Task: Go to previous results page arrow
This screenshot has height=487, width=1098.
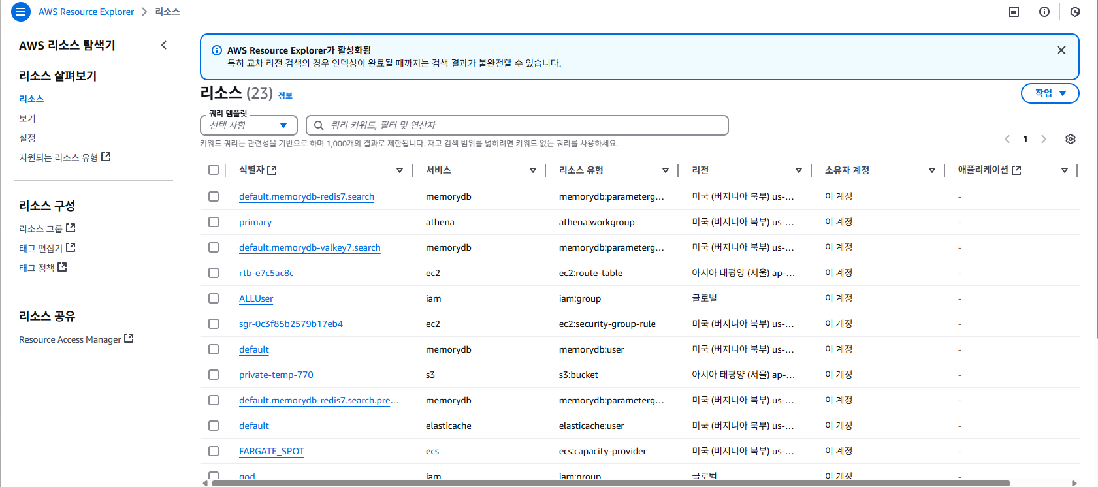Action: click(x=1007, y=139)
